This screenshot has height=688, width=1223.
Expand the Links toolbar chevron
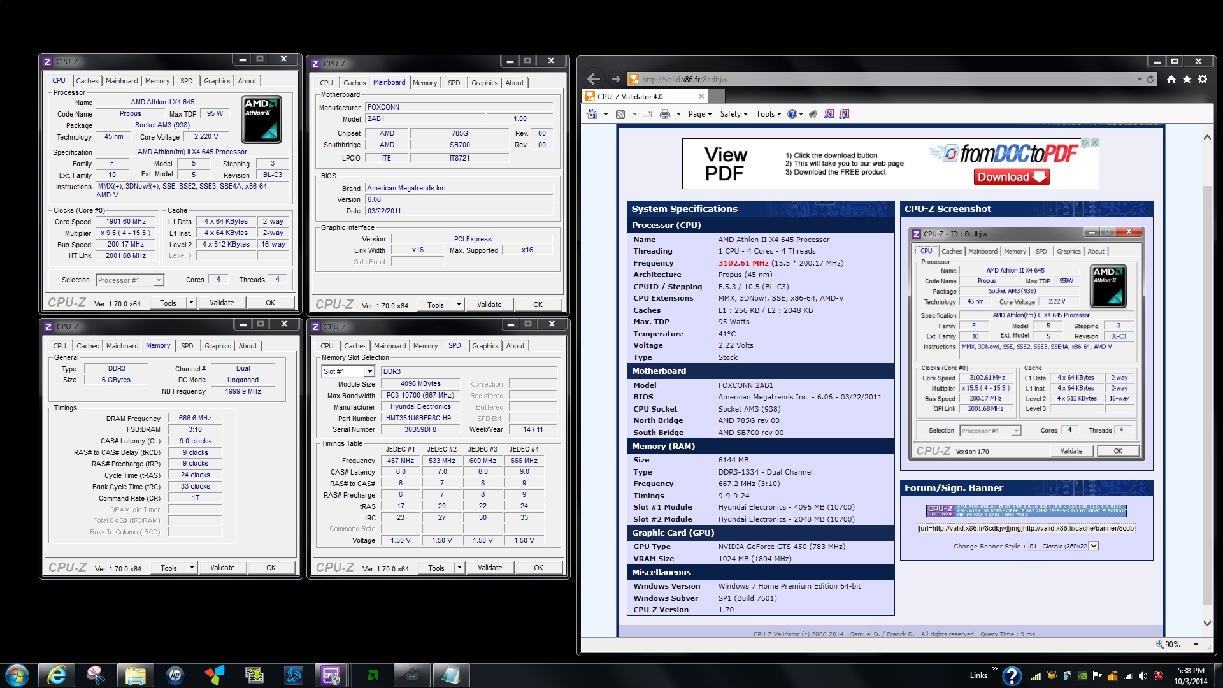click(x=994, y=668)
